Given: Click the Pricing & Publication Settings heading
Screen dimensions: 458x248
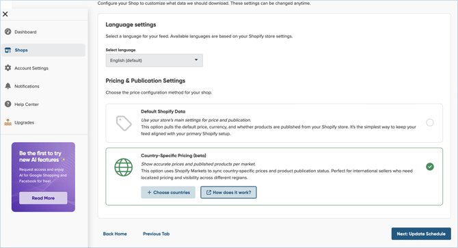Looking at the screenshot, I should 146,81.
